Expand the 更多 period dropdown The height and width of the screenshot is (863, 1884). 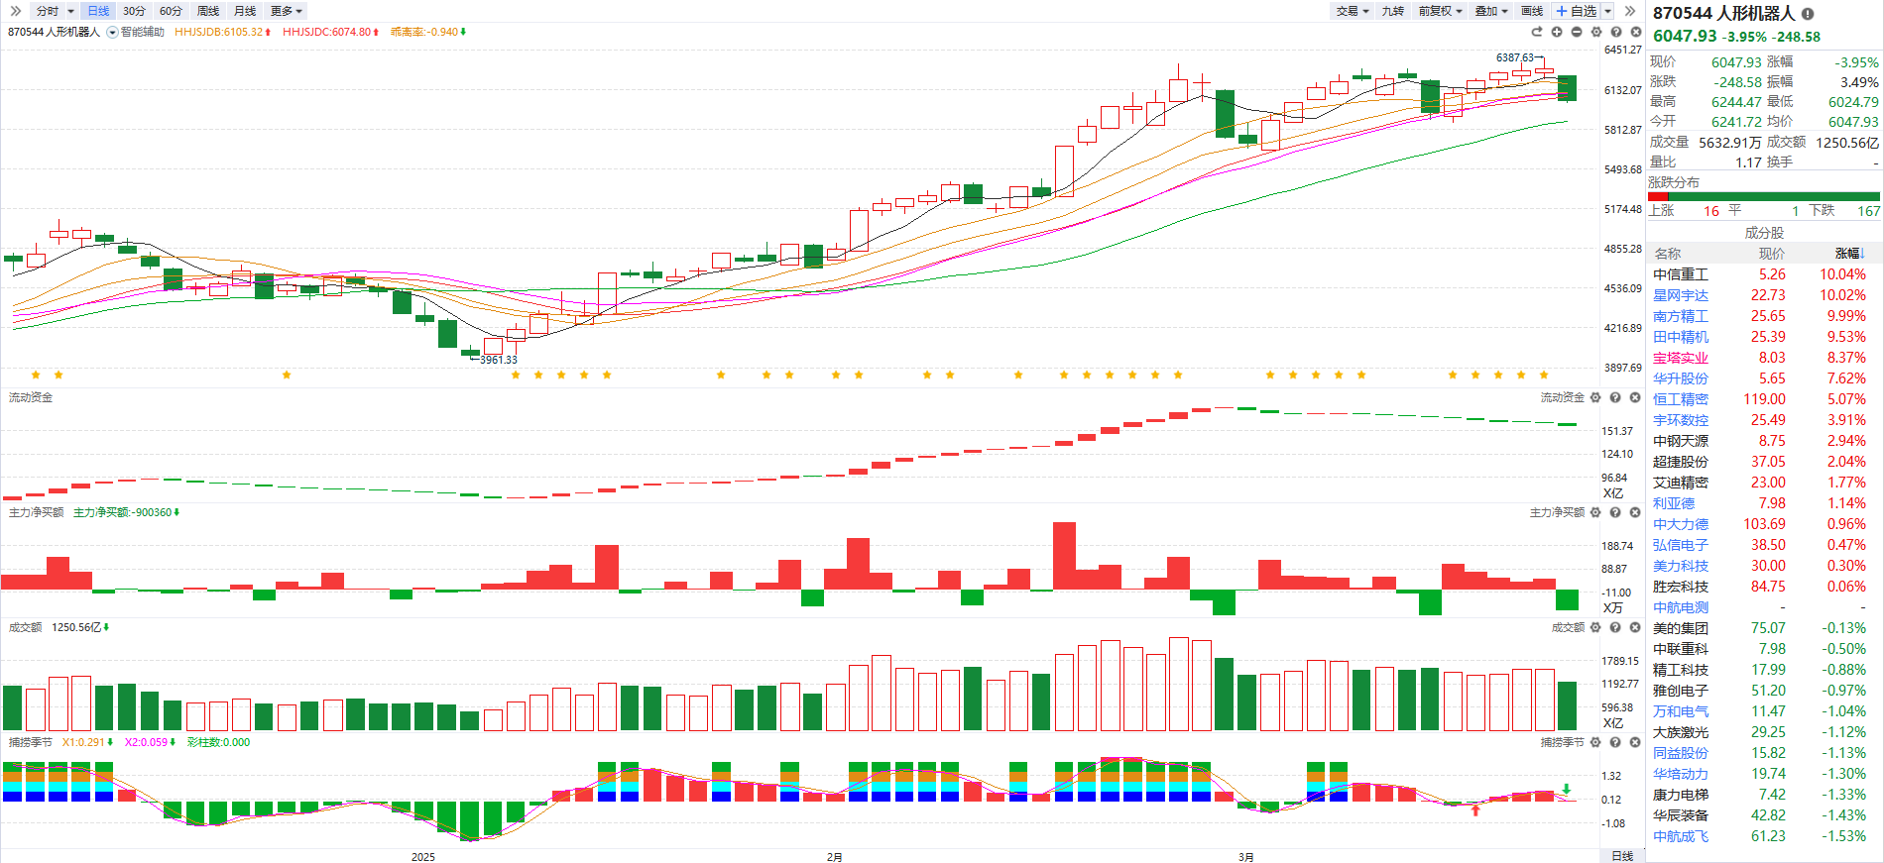(286, 11)
